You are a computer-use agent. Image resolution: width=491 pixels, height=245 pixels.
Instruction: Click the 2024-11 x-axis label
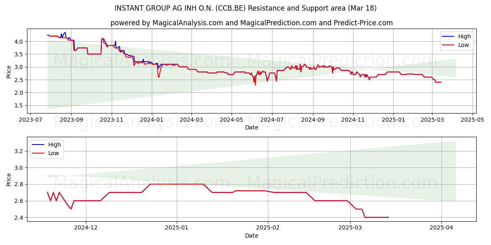pyautogui.click(x=353, y=120)
